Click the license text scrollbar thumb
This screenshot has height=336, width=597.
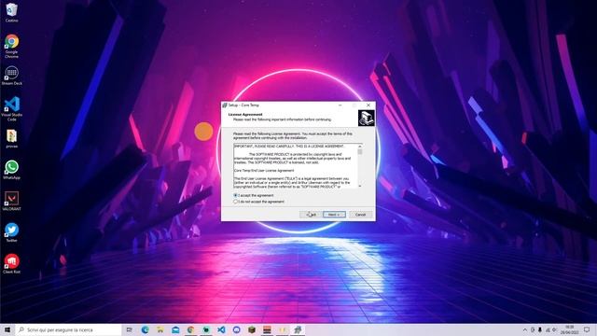tap(360, 151)
